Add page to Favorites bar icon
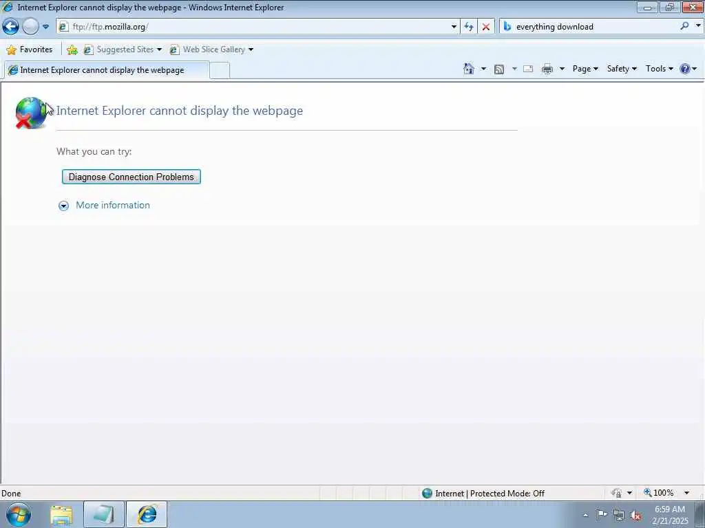Screen dimensions: 705x528 [x=72, y=49]
